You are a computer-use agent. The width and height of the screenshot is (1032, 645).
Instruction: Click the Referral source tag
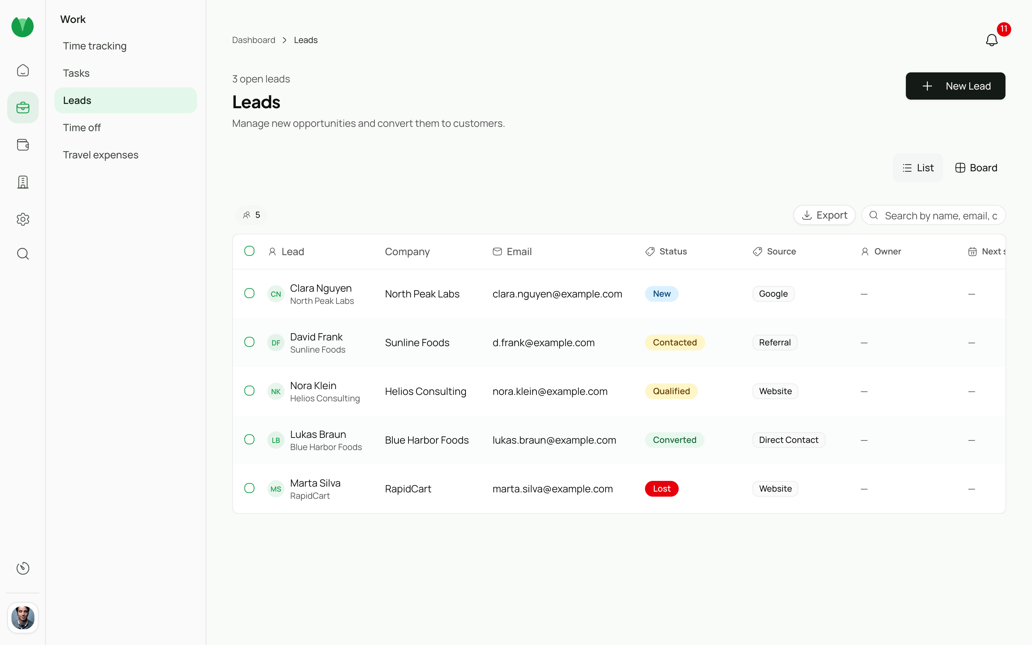775,343
